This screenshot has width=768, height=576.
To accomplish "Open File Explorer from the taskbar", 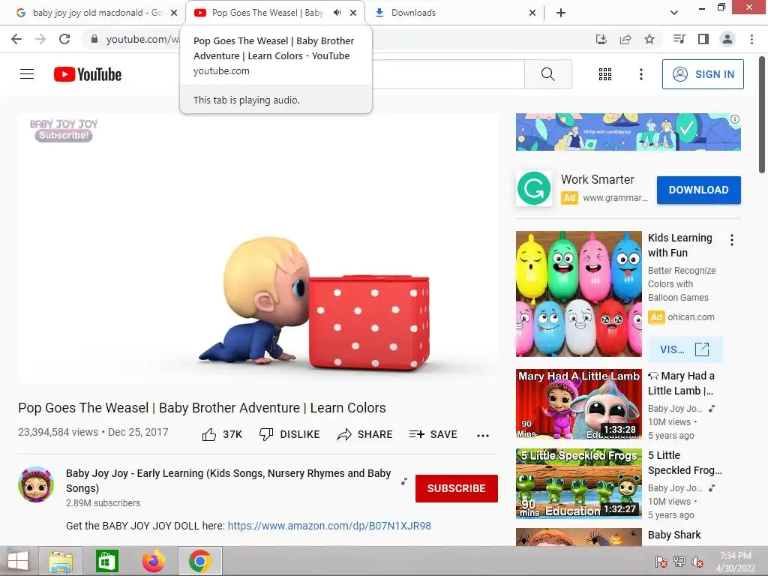I will [x=61, y=561].
